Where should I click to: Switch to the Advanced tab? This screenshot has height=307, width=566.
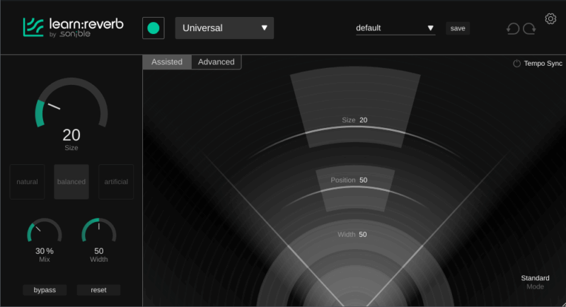point(216,62)
